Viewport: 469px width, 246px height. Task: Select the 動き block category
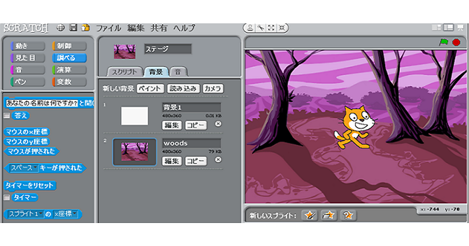click(x=27, y=46)
